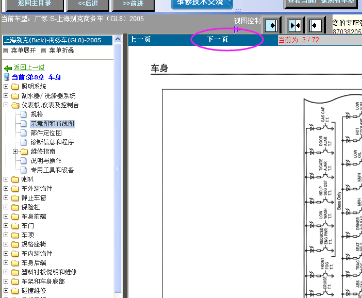Click the 静止车窗 folder icon
362x298 pixels.
(x=15, y=198)
